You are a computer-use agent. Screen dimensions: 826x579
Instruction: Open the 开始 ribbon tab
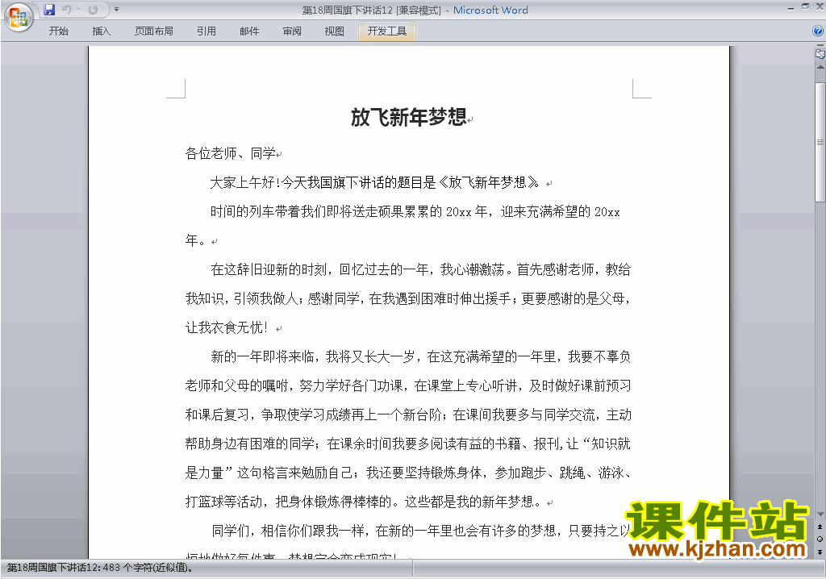(x=58, y=31)
